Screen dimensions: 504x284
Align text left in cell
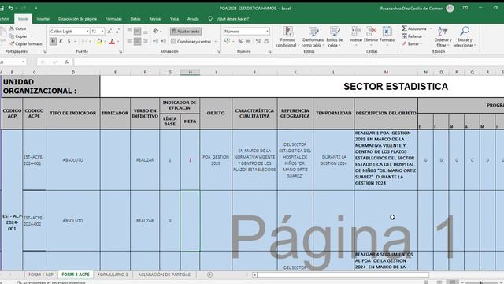pos(129,41)
